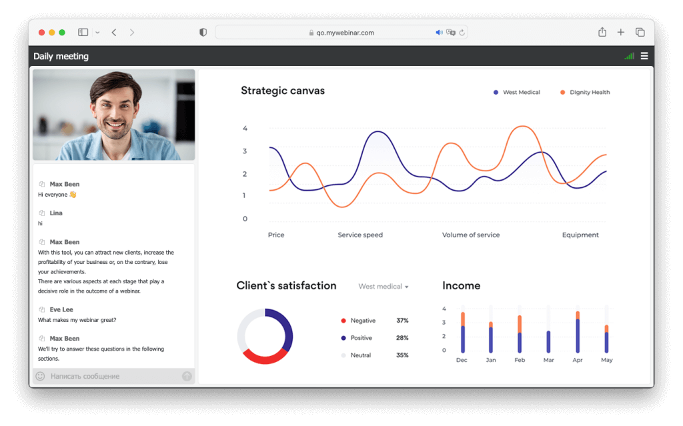
Task: Click the satisfaction donut chart
Action: pos(265,336)
